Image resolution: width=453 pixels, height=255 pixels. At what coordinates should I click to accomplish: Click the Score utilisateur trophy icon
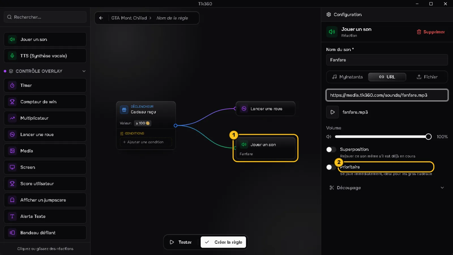coord(12,184)
